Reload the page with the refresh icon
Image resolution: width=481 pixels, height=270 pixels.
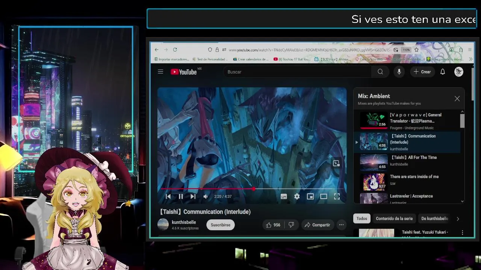(x=175, y=49)
